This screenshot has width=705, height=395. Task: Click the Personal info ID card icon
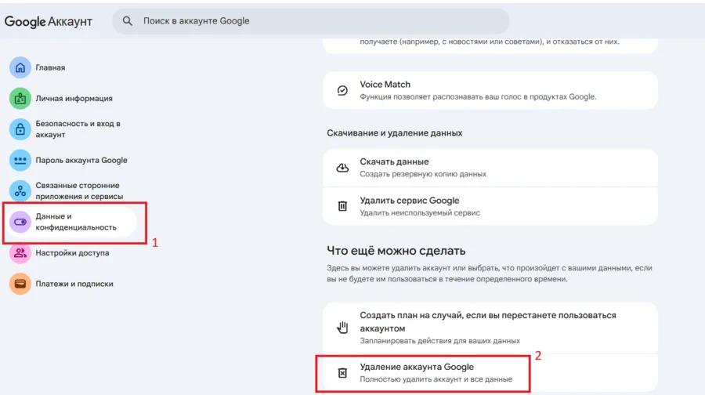tap(20, 99)
